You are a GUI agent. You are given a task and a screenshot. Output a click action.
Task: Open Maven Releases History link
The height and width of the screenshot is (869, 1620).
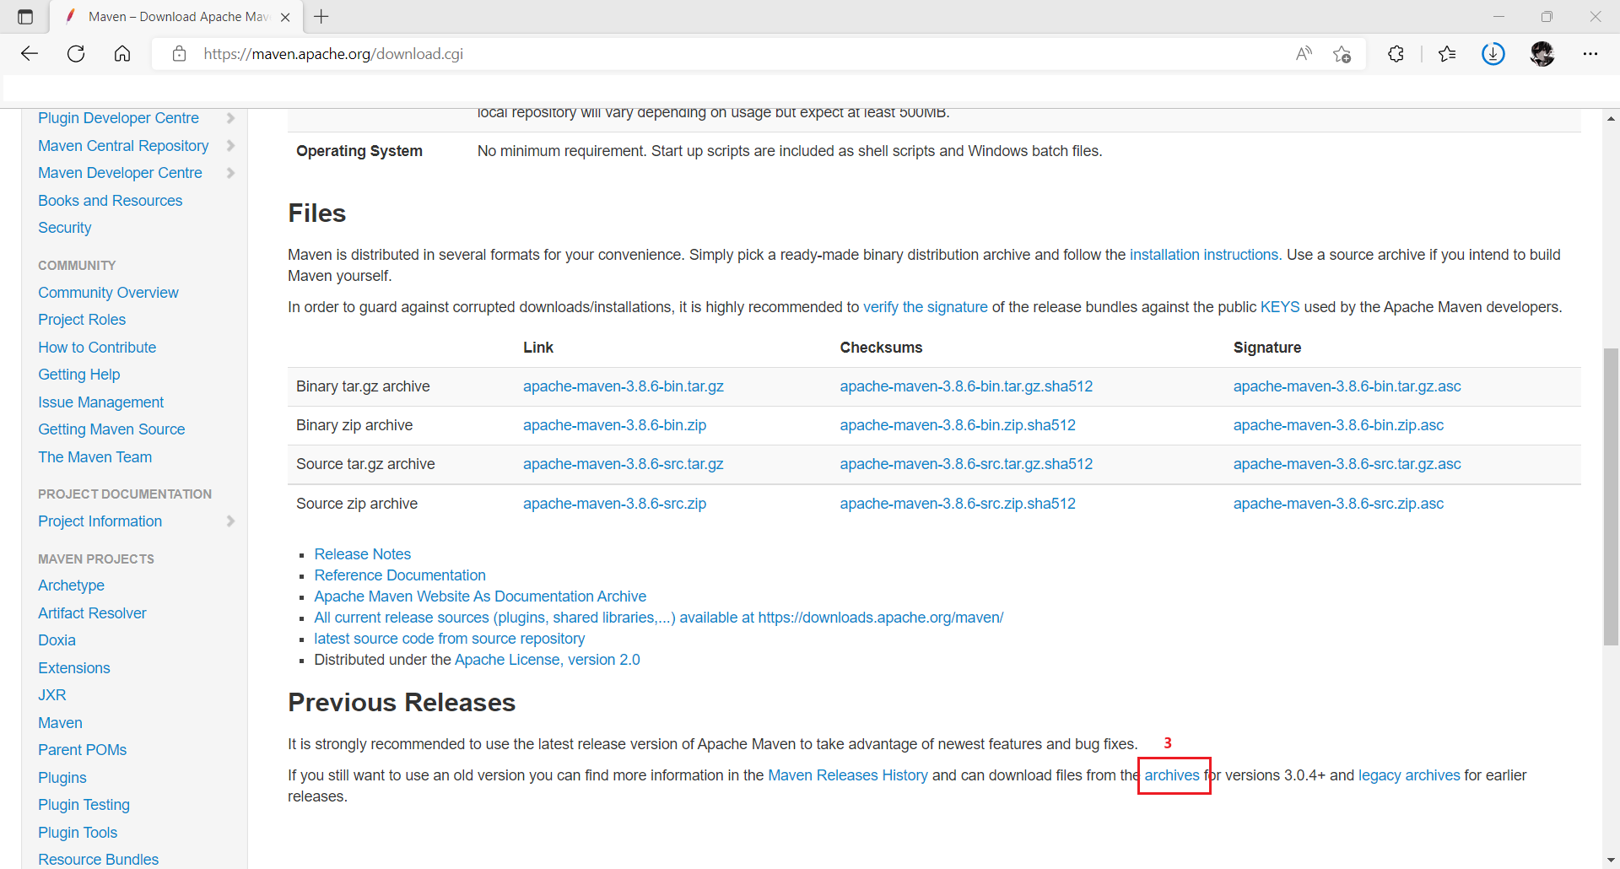(x=847, y=775)
